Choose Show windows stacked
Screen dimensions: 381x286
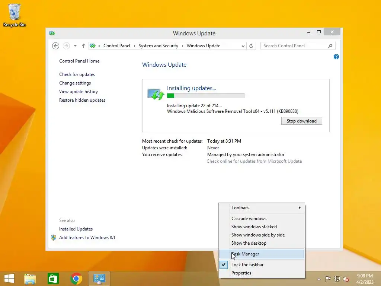[x=262, y=227]
